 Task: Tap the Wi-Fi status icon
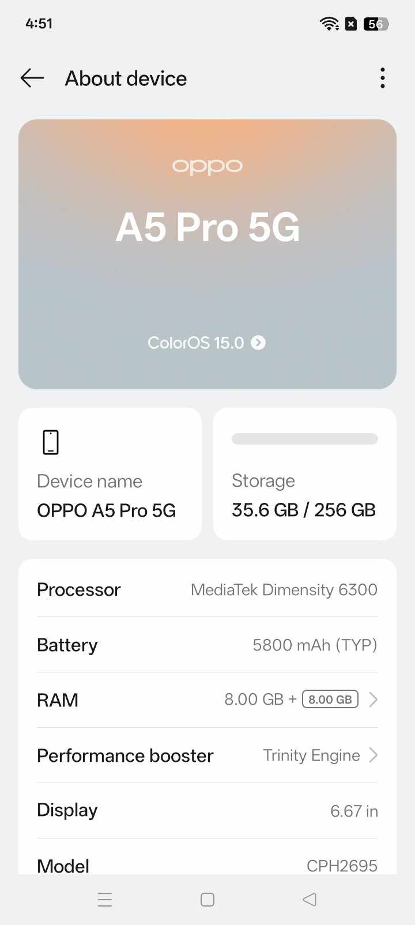pyautogui.click(x=329, y=24)
